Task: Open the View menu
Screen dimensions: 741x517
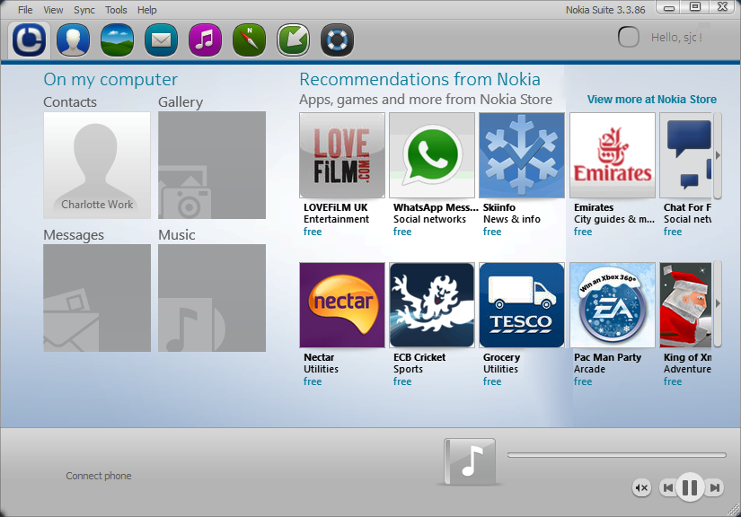Action: pos(53,10)
